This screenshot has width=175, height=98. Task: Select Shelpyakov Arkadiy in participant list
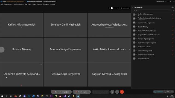[153, 47]
